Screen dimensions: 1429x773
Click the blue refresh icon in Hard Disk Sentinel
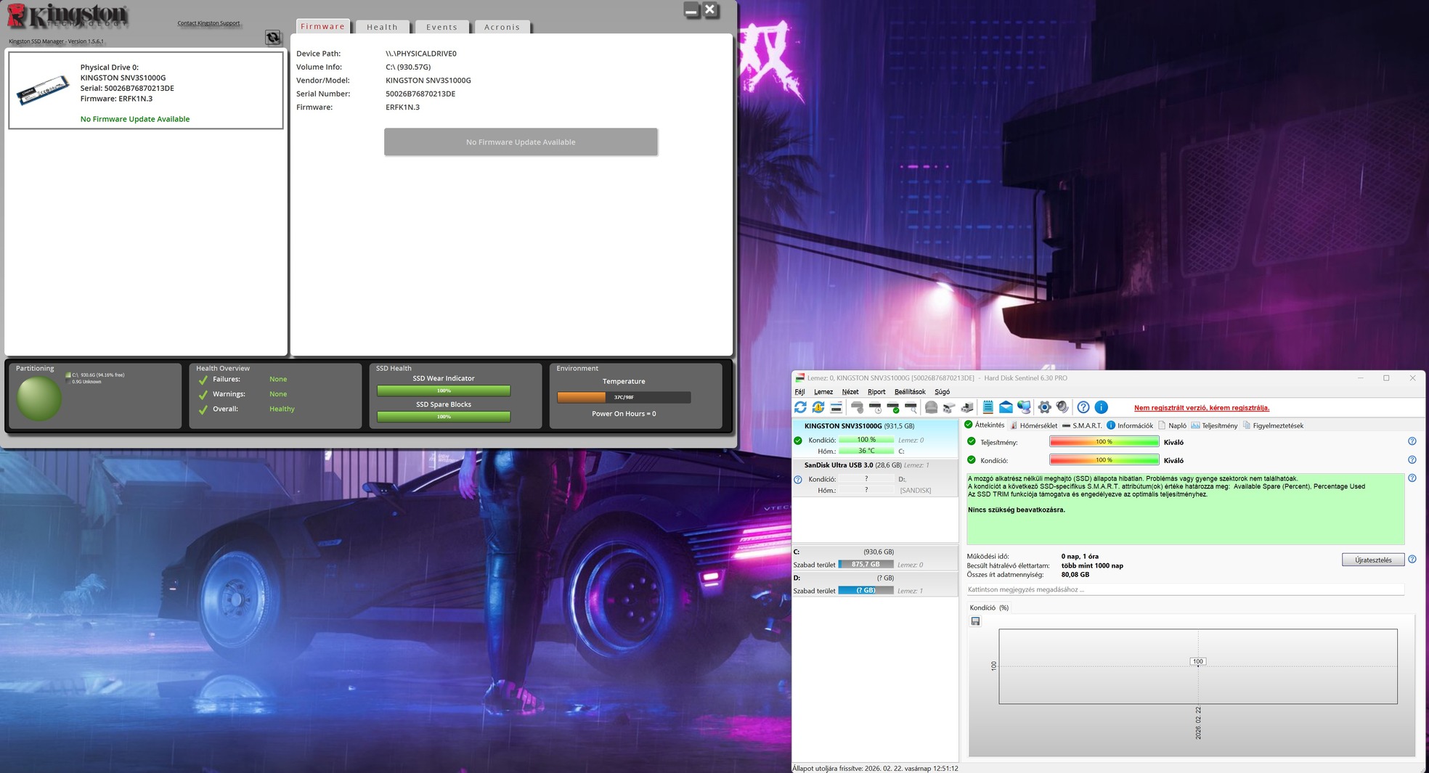click(x=800, y=407)
